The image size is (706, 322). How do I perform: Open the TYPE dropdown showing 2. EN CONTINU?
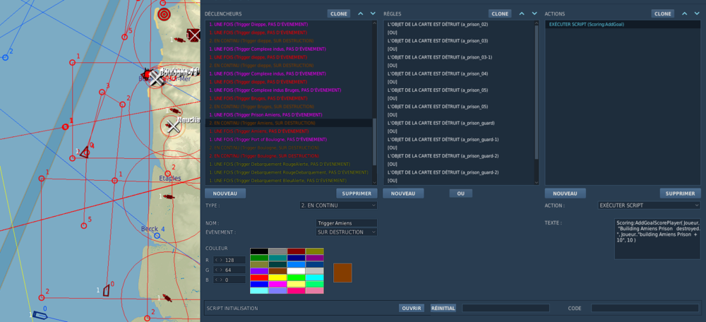pos(338,205)
